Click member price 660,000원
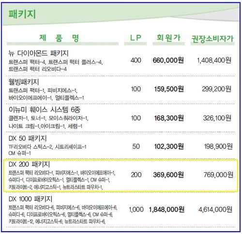242x234 pixels. point(168,60)
